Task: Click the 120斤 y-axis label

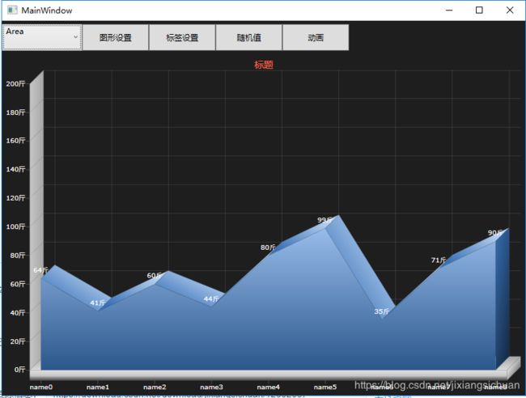Action: coord(15,197)
